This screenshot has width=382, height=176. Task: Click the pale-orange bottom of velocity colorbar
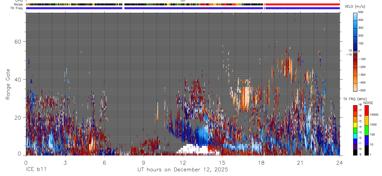pyautogui.click(x=355, y=87)
